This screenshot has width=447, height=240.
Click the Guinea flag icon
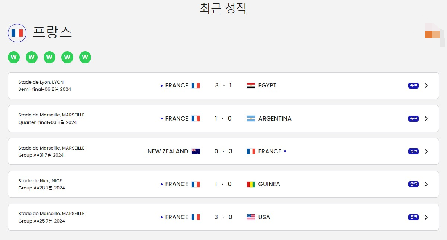pos(251,184)
